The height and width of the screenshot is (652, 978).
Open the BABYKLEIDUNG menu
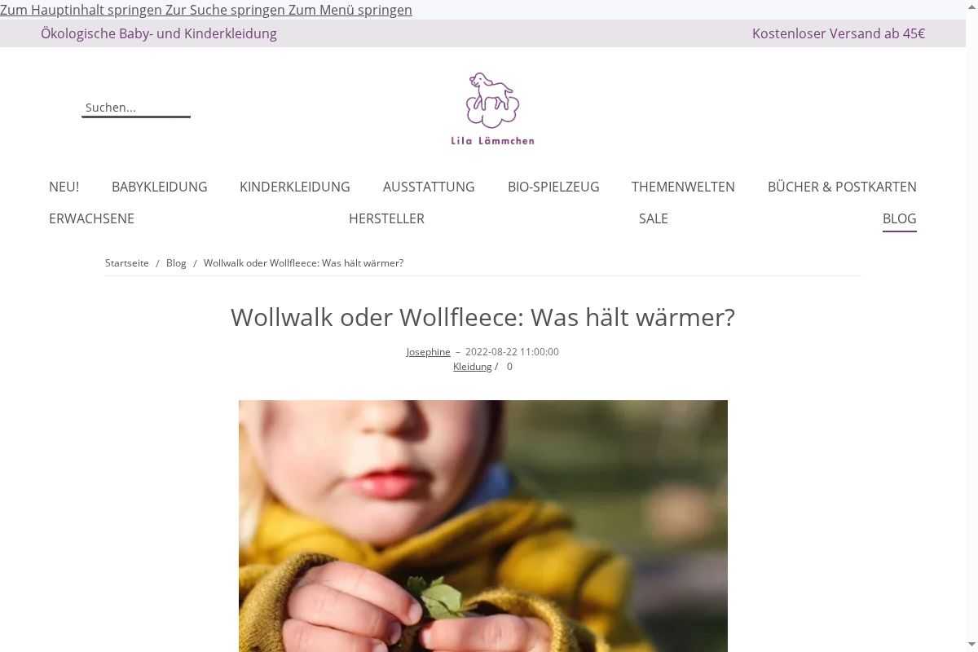tap(160, 187)
